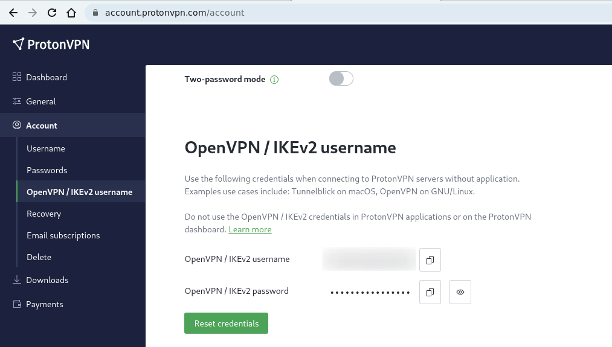Follow the Learn more link
The height and width of the screenshot is (347, 612).
pos(250,230)
